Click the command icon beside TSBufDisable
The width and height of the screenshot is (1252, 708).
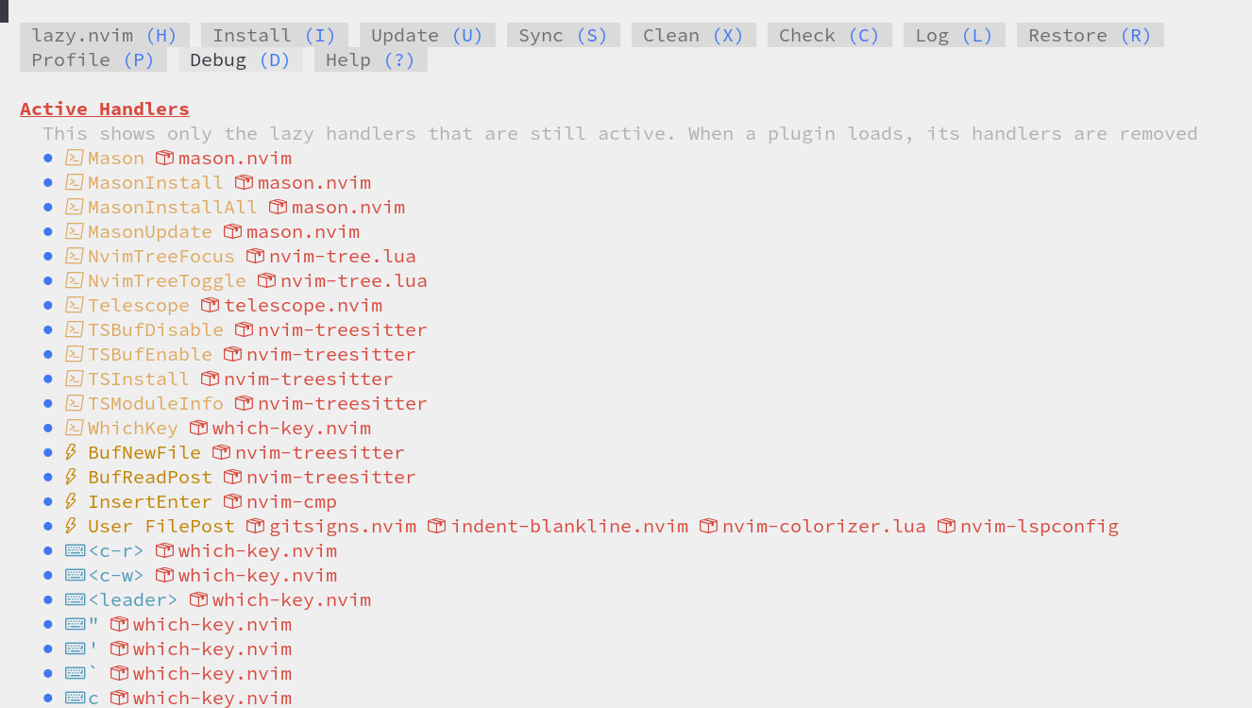click(74, 329)
